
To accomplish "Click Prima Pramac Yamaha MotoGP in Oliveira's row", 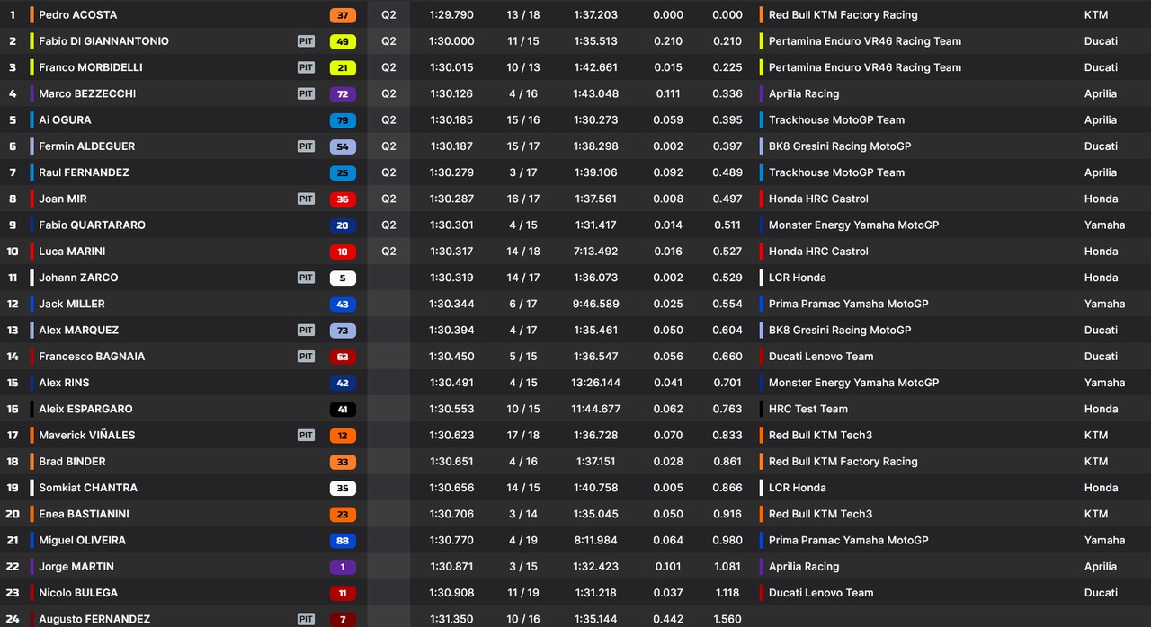I will point(849,541).
